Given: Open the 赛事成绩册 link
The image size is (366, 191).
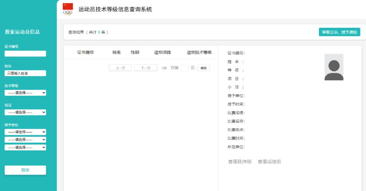Looking at the screenshot, I should (269, 162).
